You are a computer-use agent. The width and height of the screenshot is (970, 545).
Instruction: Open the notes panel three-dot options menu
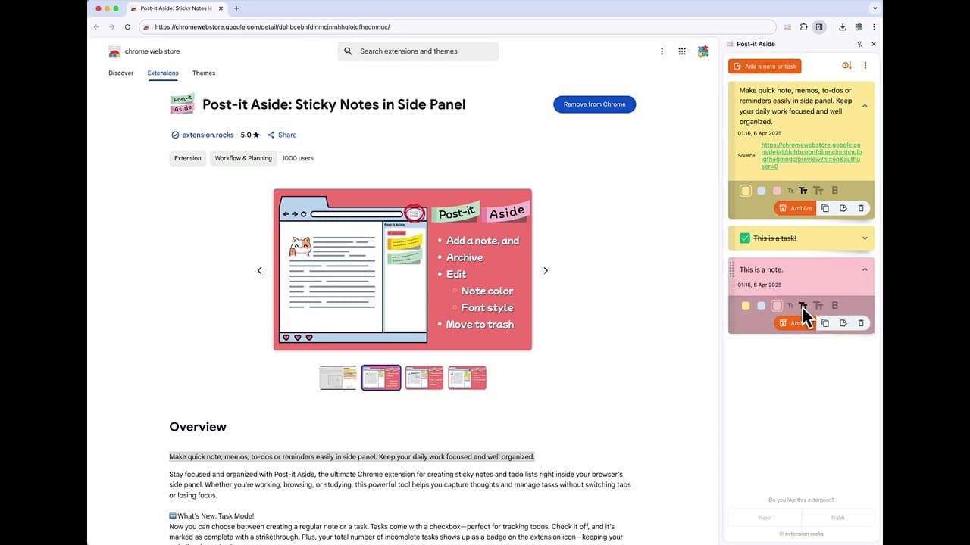coord(865,66)
